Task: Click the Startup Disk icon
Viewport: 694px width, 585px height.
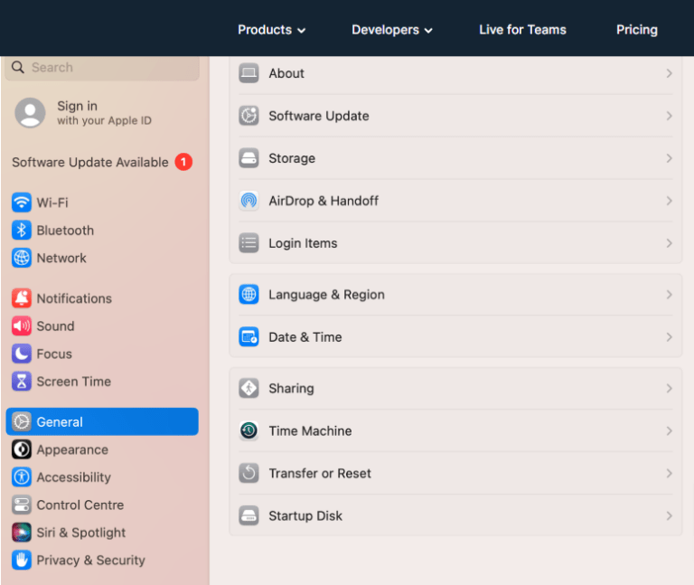Action: point(249,516)
